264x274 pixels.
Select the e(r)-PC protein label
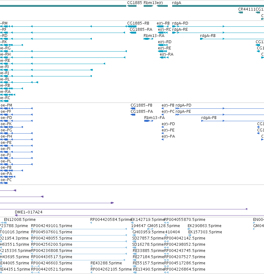168,112
